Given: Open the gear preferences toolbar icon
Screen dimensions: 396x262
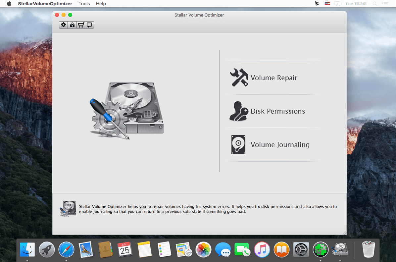Looking at the screenshot, I should click(x=63, y=25).
